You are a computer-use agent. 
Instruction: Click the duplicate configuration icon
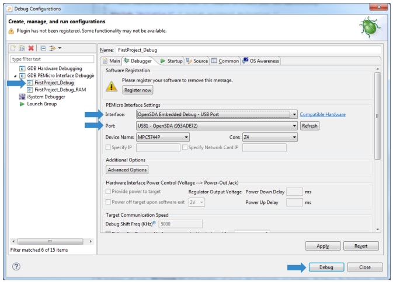coord(23,47)
